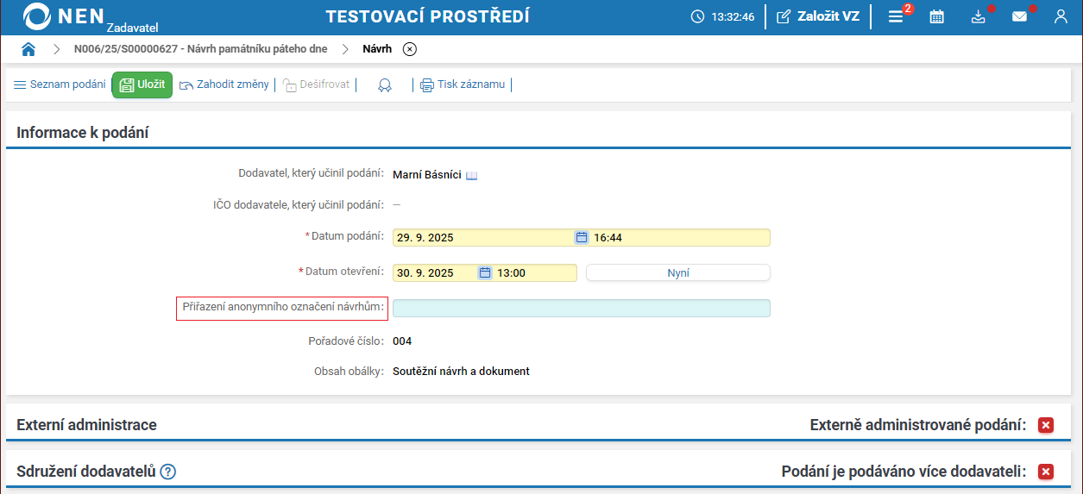The image size is (1083, 494).
Task: Open the messages envelope icon
Action: 1019,16
